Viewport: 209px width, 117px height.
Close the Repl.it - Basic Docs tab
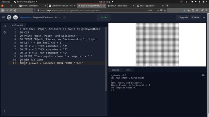point(134,6)
